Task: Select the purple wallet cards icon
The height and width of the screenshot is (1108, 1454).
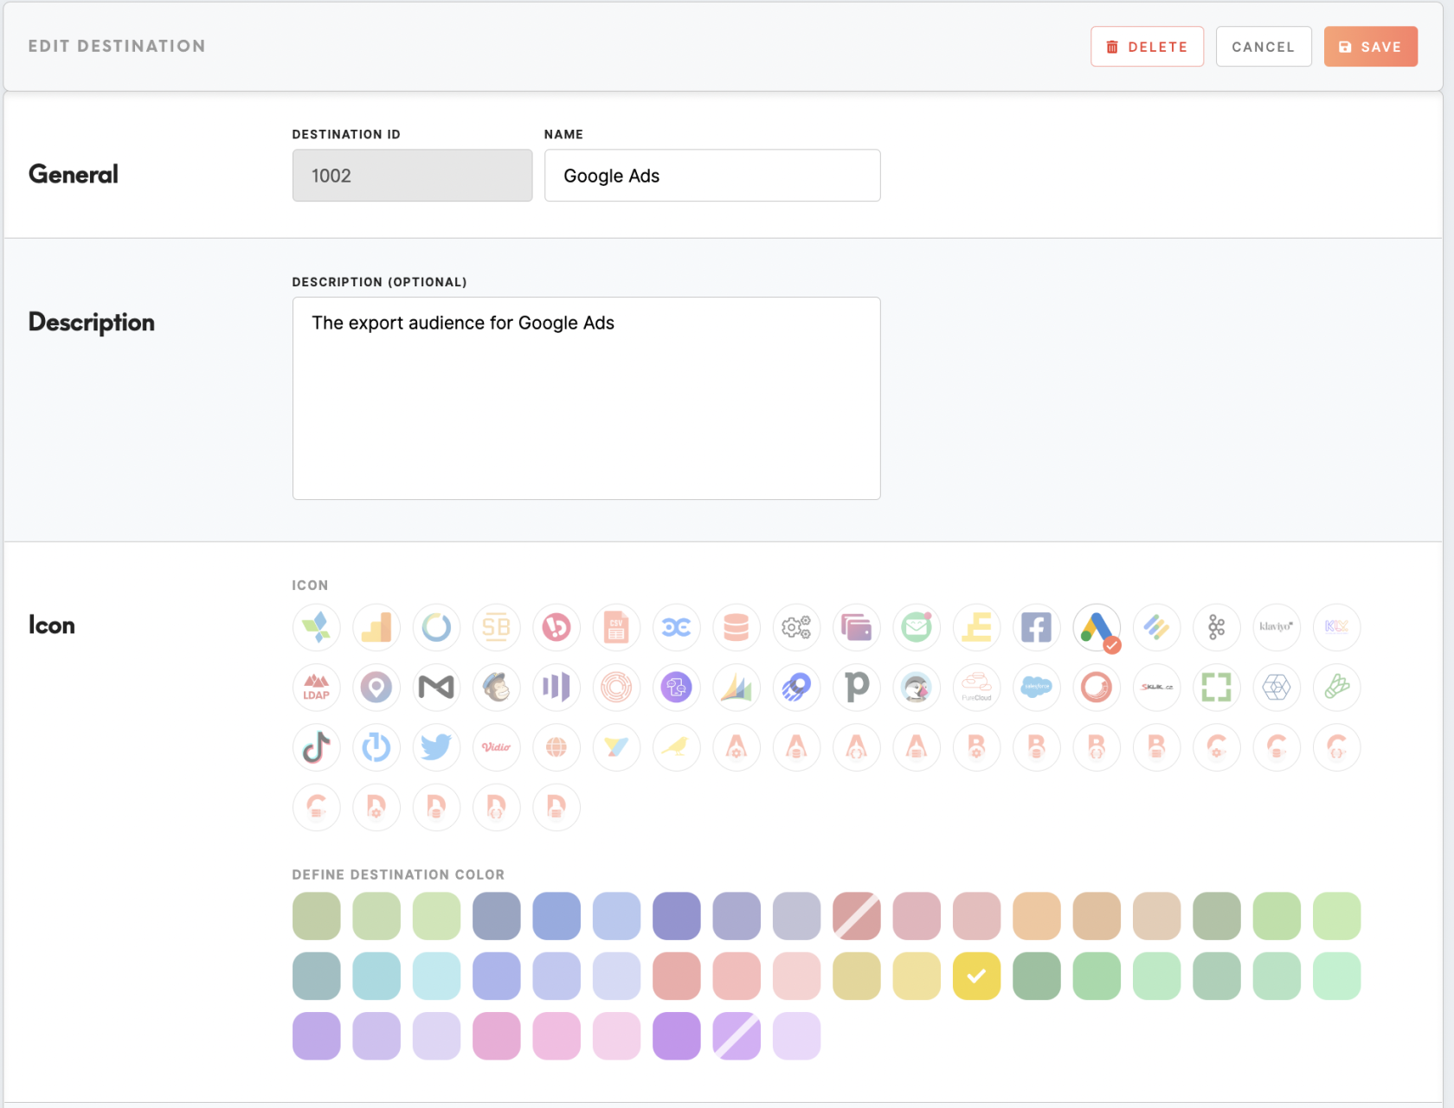Action: [x=857, y=627]
